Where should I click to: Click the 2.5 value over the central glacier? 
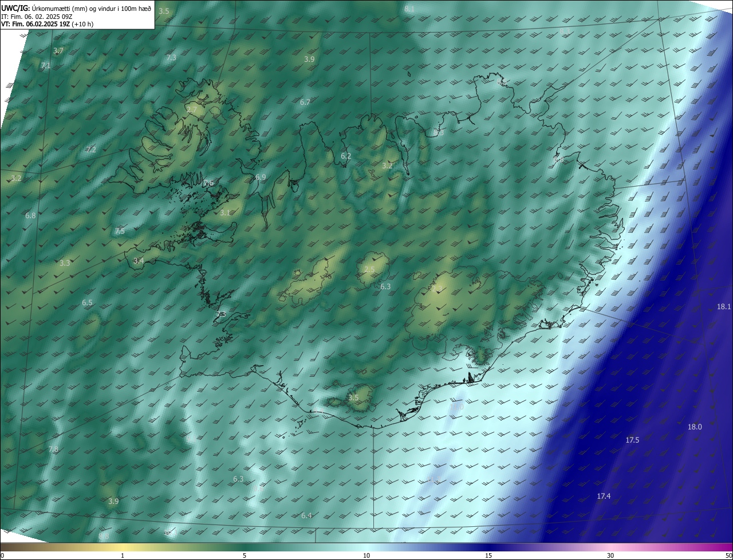coord(369,269)
